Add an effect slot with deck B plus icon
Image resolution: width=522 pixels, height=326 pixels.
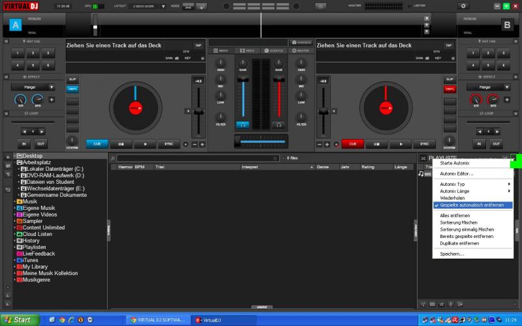click(507, 100)
